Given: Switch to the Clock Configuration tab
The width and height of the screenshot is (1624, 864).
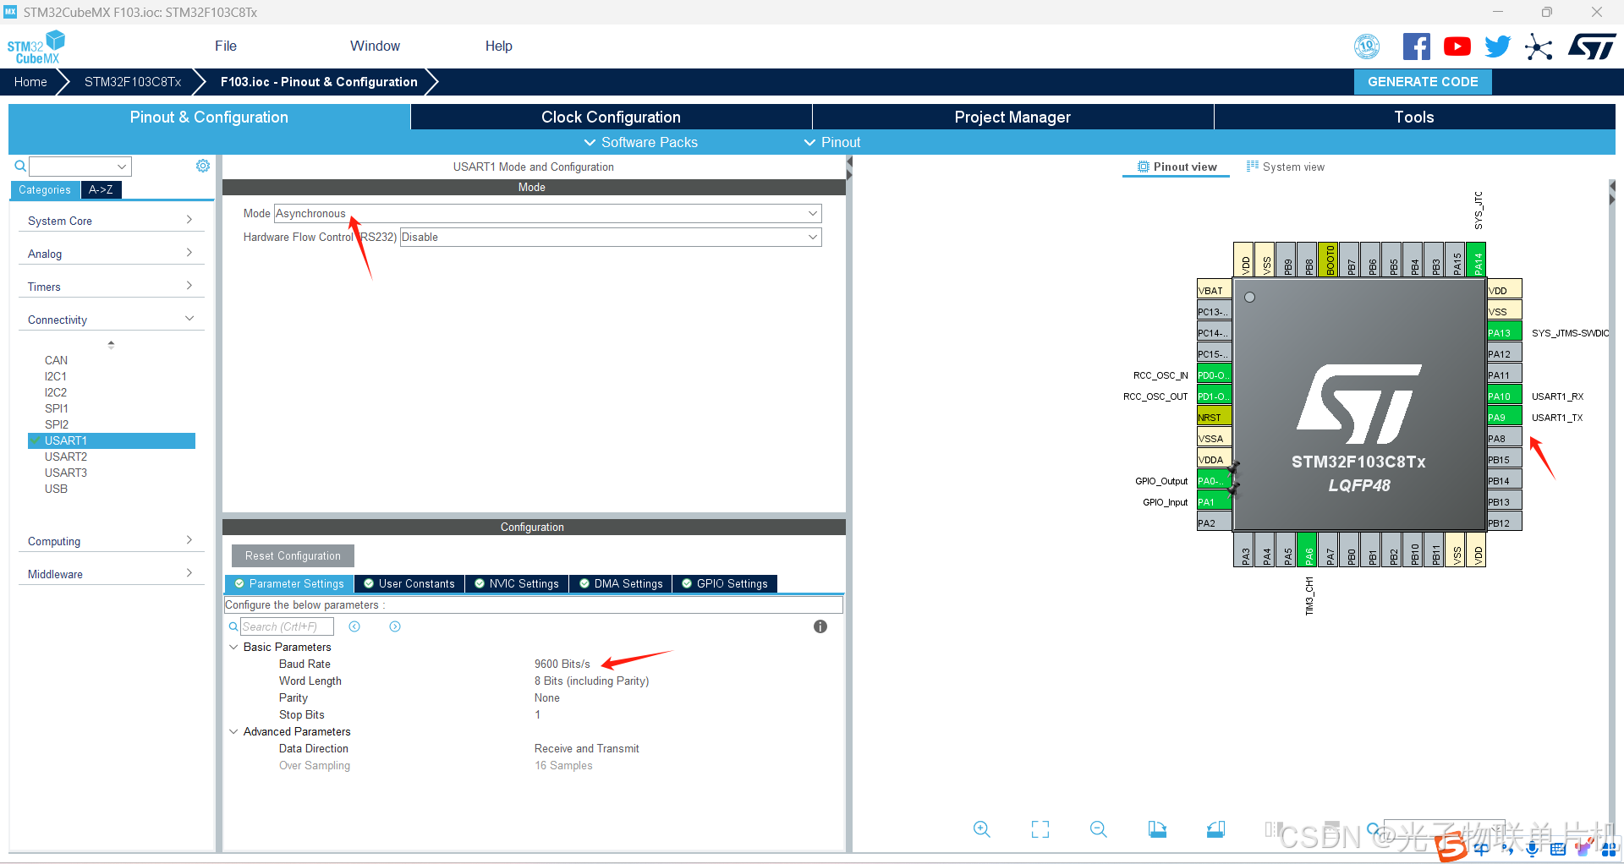Looking at the screenshot, I should [x=611, y=117].
